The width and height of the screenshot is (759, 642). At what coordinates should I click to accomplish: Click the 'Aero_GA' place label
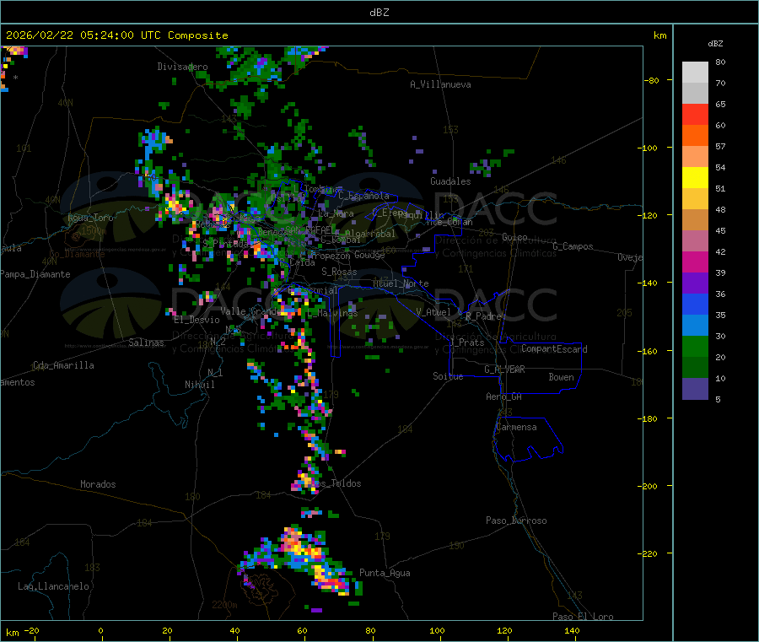(504, 397)
